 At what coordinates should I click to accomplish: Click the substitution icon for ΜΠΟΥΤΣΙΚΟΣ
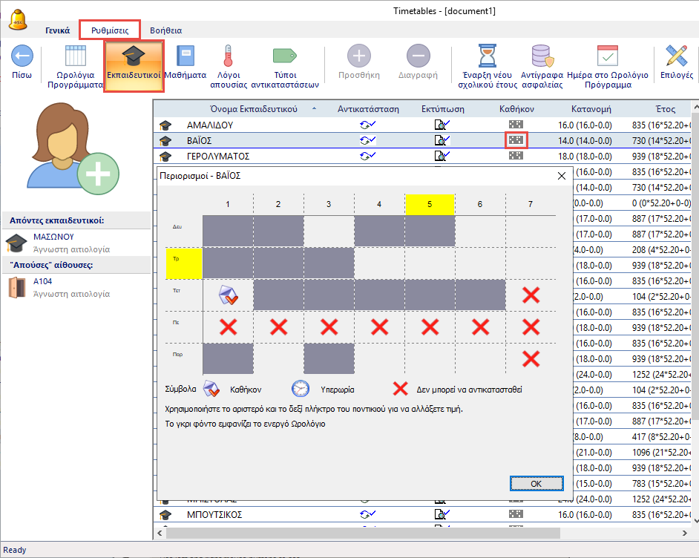tap(368, 514)
